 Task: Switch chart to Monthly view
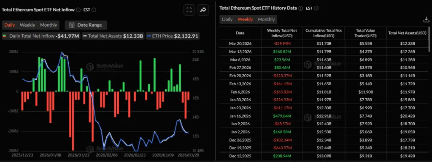pos(49,25)
